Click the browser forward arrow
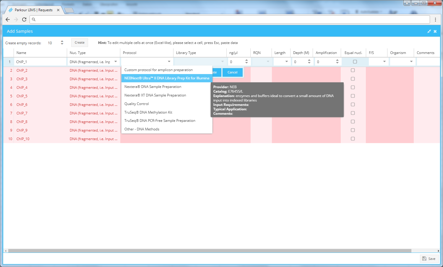The height and width of the screenshot is (267, 443). pyautogui.click(x=16, y=19)
